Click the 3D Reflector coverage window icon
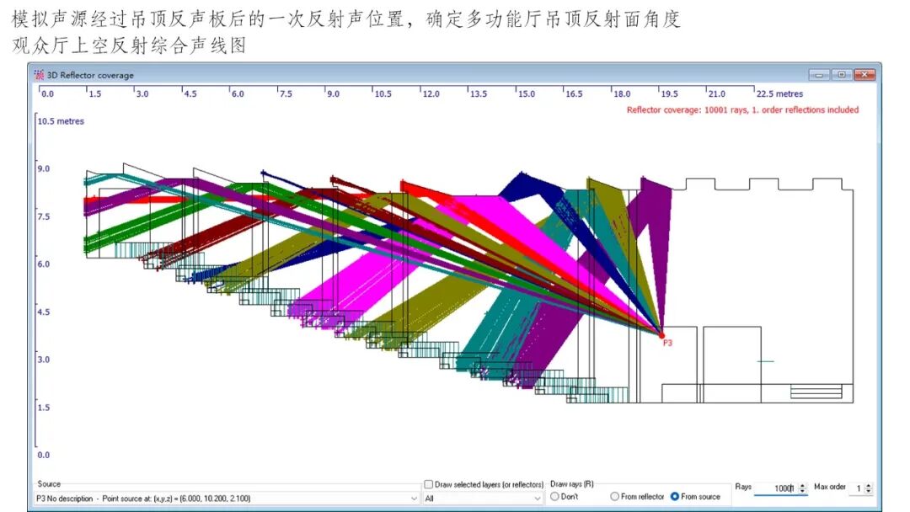Screen dimensions: 910x512 pyautogui.click(x=39, y=75)
